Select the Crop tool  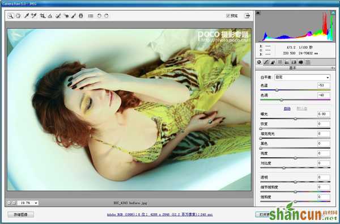coord(42,16)
